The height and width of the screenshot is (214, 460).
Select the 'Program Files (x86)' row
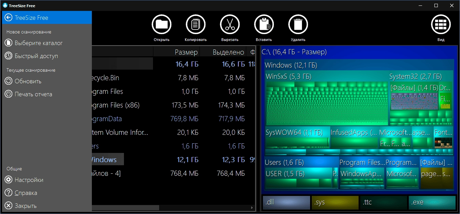pos(173,105)
